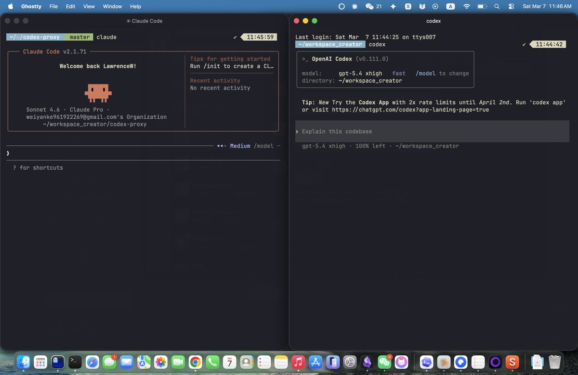Viewport: 578px width, 375px height.
Task: Click '? for shortcuts' hint
Action: [x=38, y=168]
